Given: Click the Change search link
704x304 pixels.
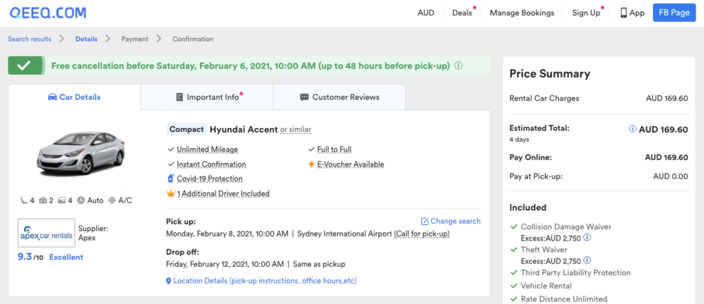Looking at the screenshot, I should [x=450, y=221].
